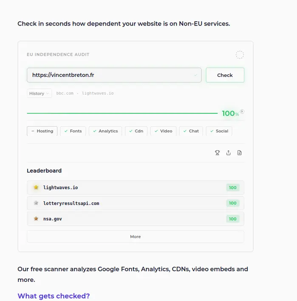
Task: Toggle the Fonts check chip
Action: point(73,131)
